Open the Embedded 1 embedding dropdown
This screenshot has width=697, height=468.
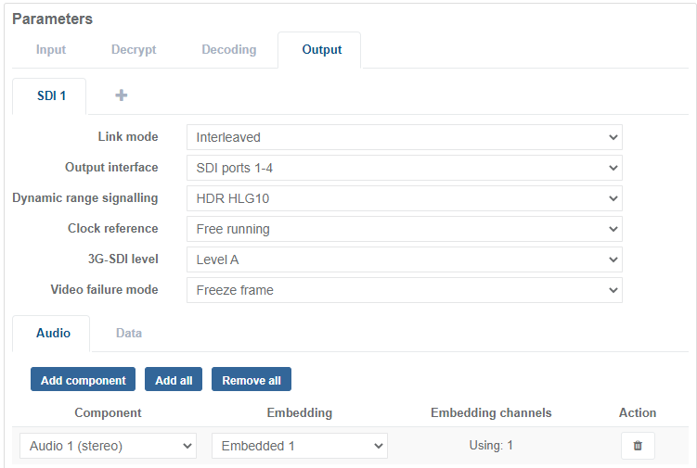299,446
